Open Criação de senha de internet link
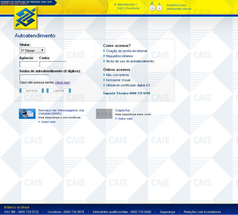238x215 pixels. point(127,51)
